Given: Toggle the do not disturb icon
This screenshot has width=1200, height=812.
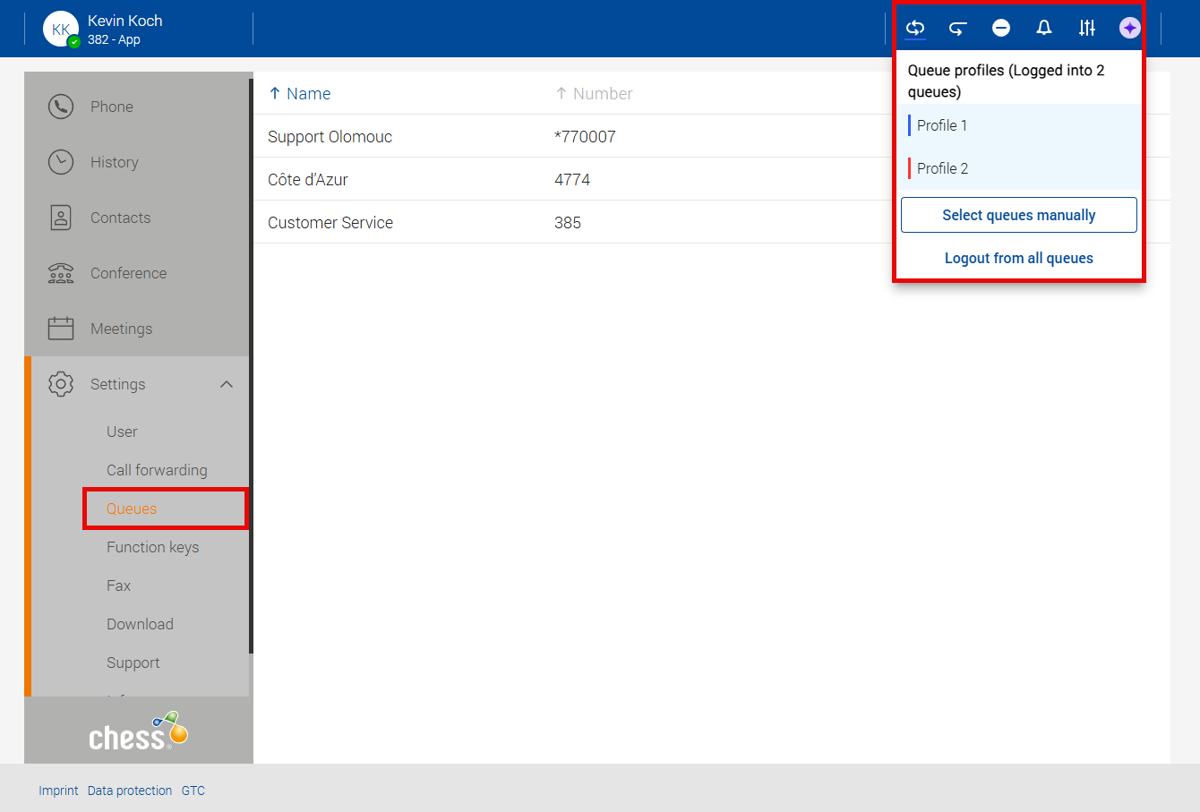Looking at the screenshot, I should point(1001,28).
